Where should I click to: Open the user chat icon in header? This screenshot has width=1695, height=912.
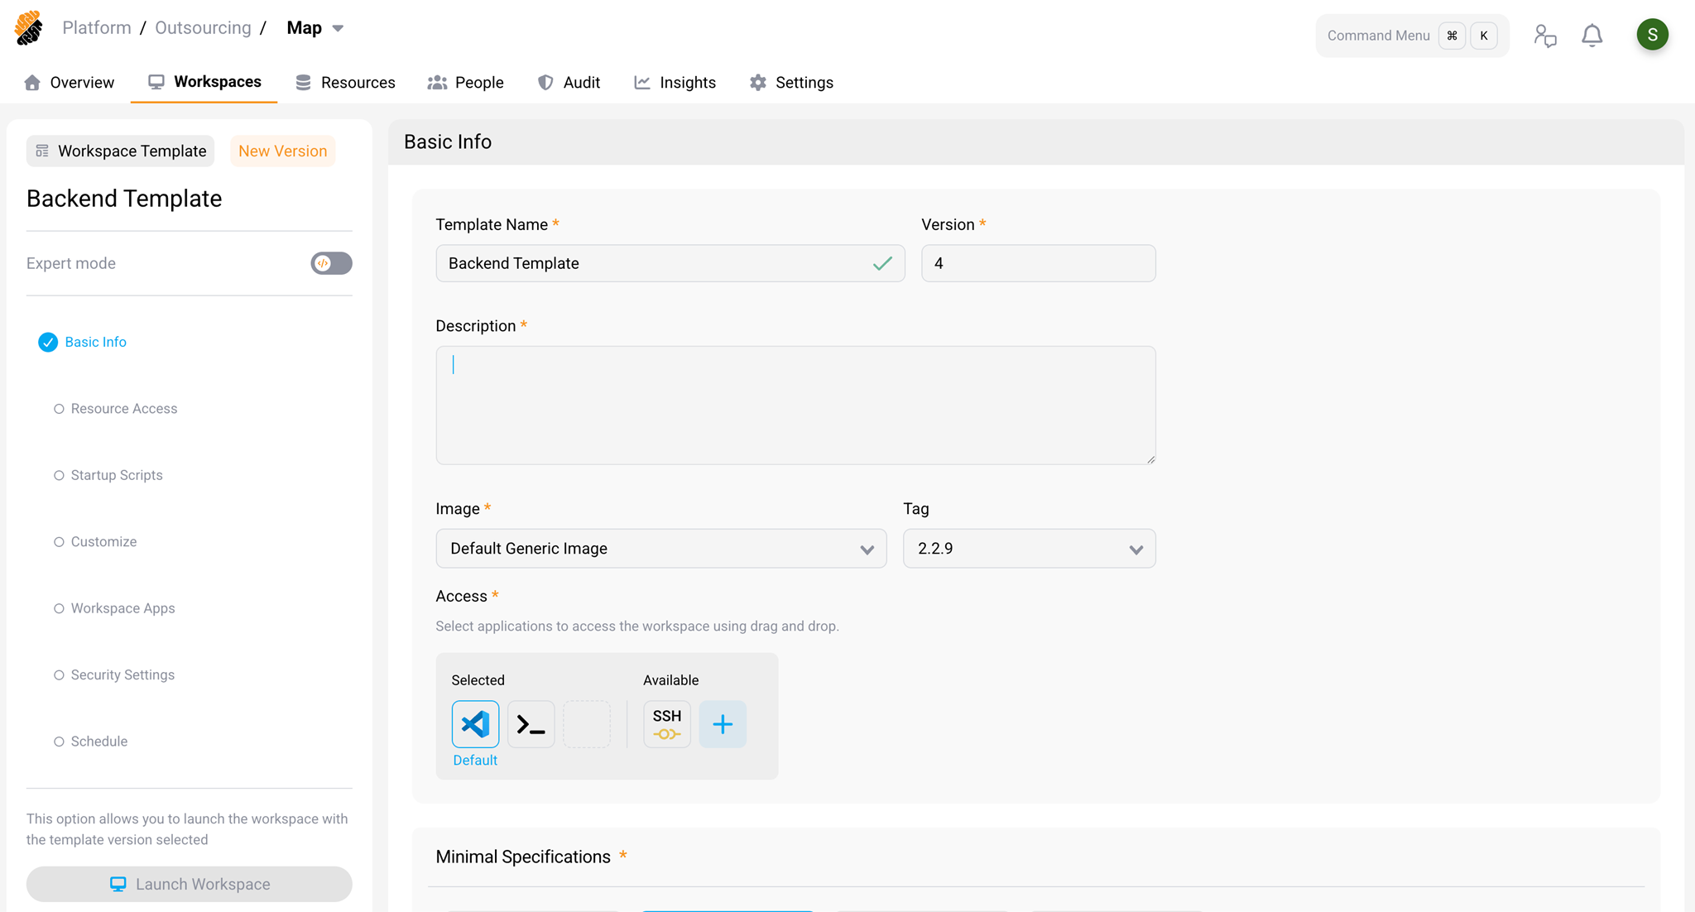pos(1544,36)
